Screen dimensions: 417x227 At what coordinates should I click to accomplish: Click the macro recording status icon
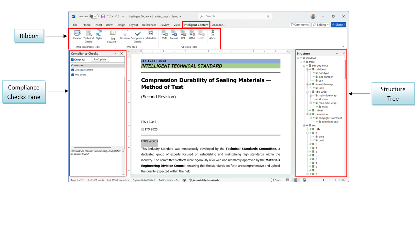(184, 180)
